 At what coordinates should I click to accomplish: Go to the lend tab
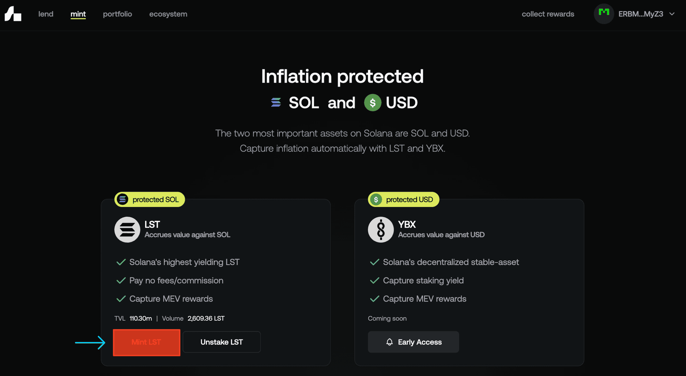pos(46,14)
